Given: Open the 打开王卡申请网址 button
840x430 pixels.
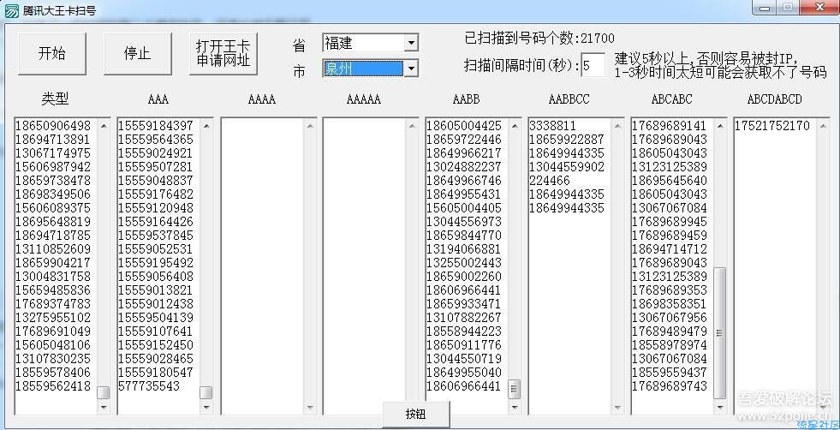Looking at the screenshot, I should [223, 54].
